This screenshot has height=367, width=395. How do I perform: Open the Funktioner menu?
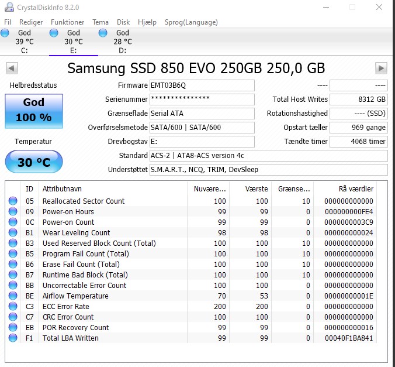[68, 22]
